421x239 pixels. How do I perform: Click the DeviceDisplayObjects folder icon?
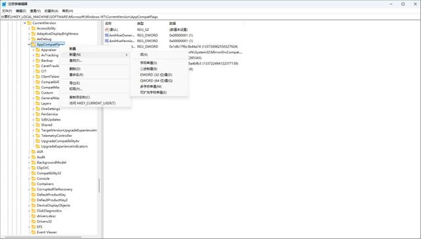pos(34,205)
